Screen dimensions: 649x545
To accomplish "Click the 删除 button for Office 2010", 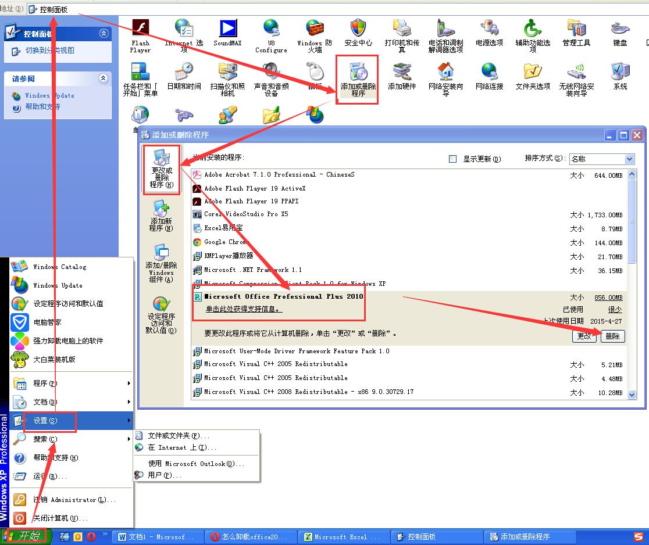I will [612, 336].
